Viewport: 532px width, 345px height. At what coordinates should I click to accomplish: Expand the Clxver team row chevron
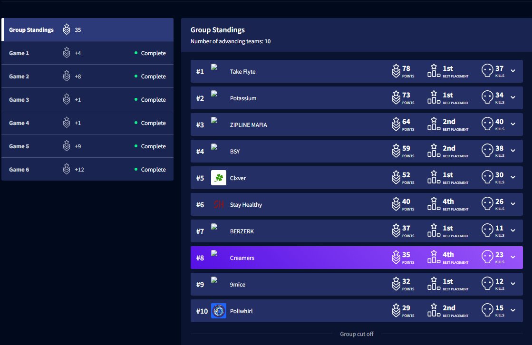click(513, 177)
